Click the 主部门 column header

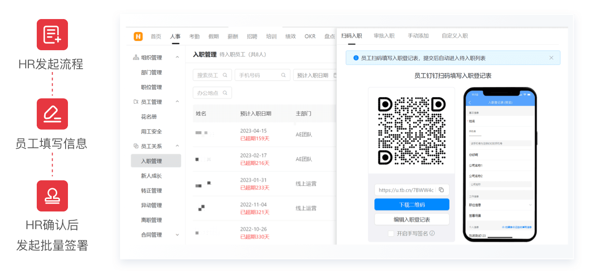click(x=303, y=113)
